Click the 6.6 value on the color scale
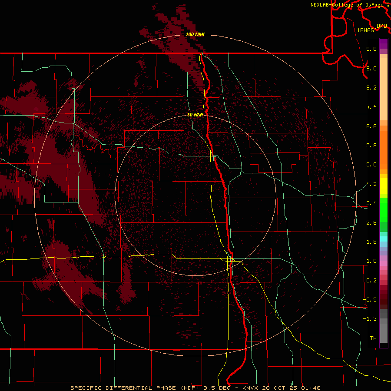 pyautogui.click(x=371, y=126)
